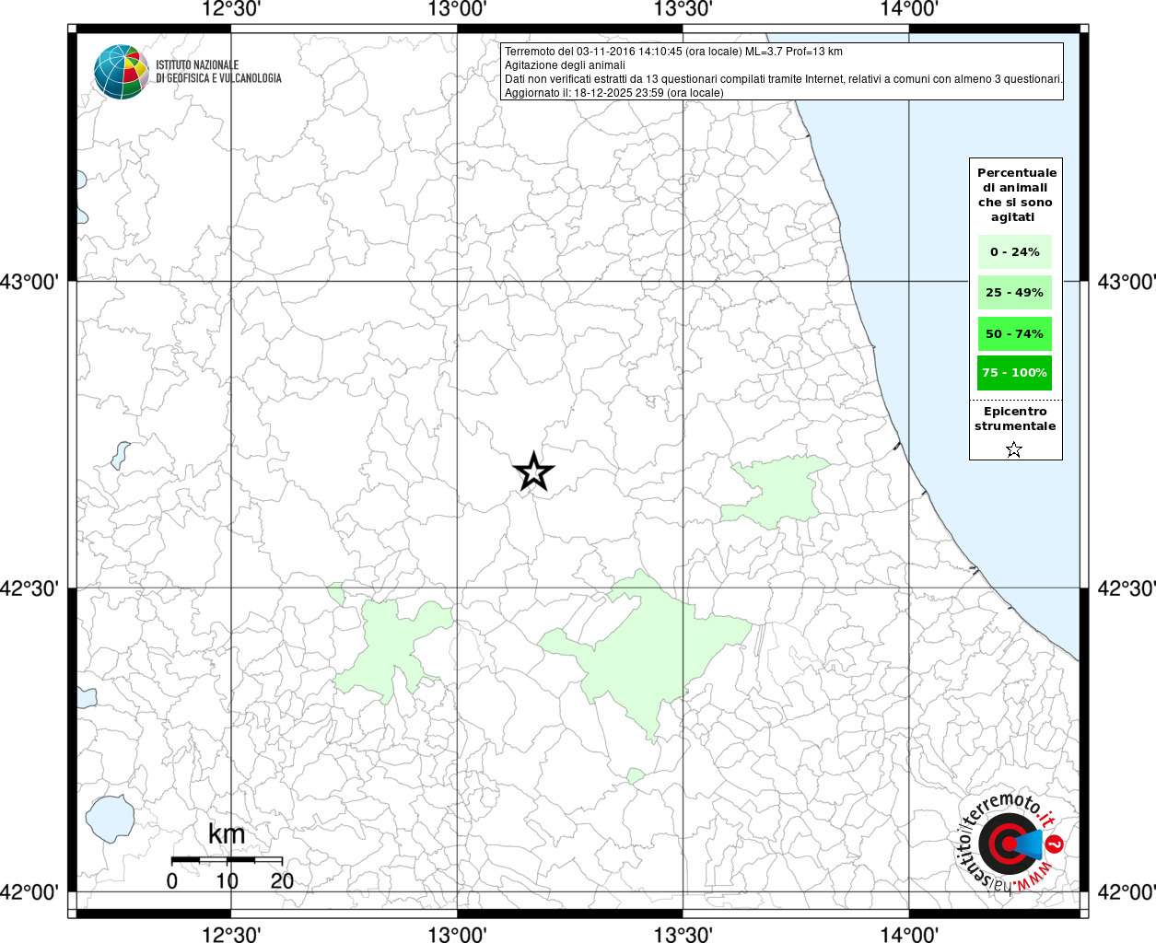Select the 50 - 74% legend swatch
The width and height of the screenshot is (1156, 943).
click(1014, 333)
